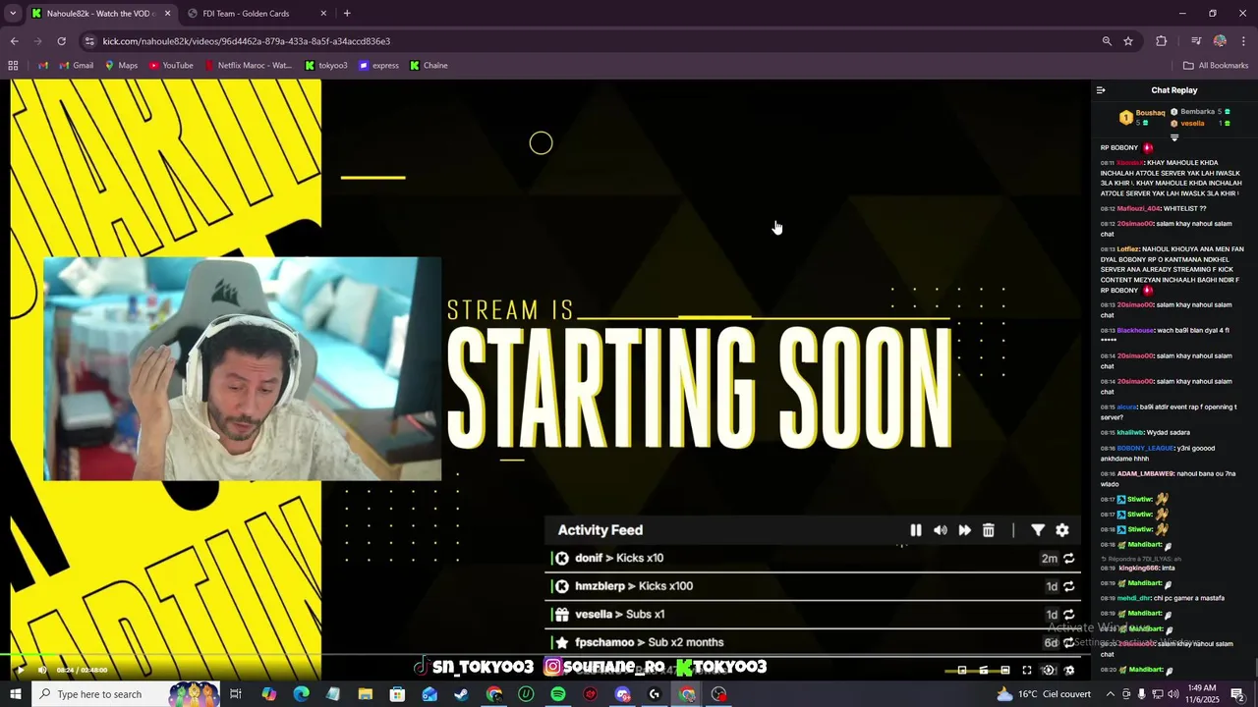Click username Mafiouzi_404 in chat
1258x707 pixels.
[x=1138, y=208]
